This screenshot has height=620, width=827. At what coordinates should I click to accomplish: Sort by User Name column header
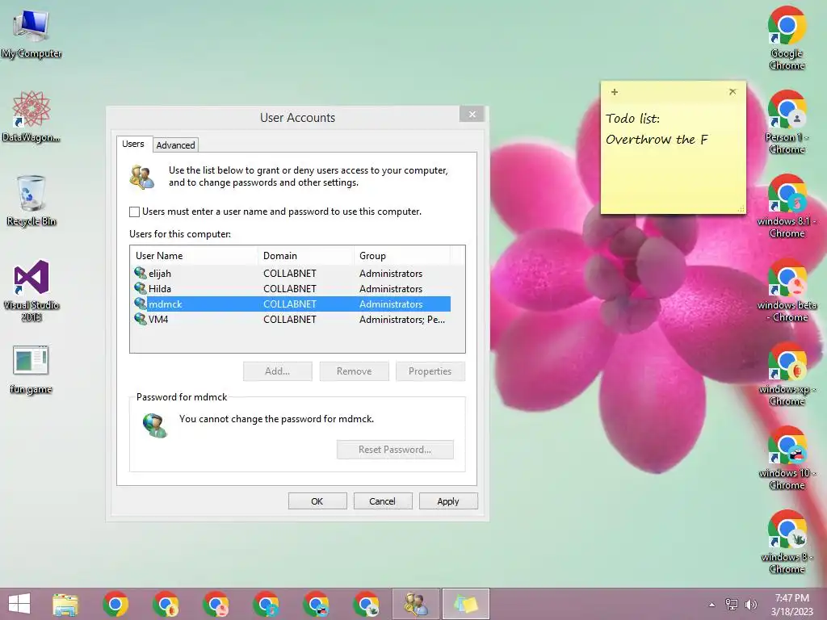point(194,256)
